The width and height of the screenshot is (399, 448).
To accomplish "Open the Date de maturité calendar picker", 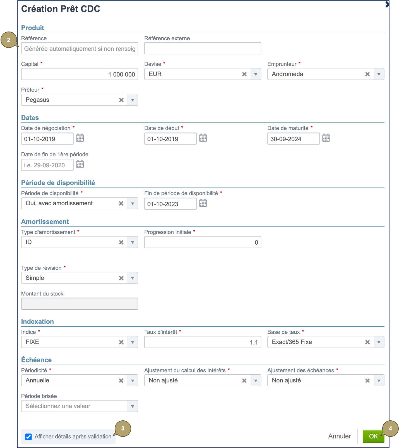I will coord(326,138).
